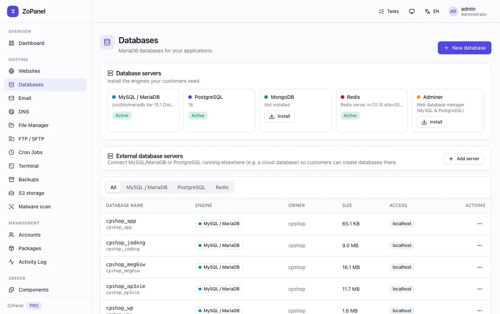Open the Tasks list in header
Image resolution: width=500 pixels, height=314 pixels.
tap(389, 11)
